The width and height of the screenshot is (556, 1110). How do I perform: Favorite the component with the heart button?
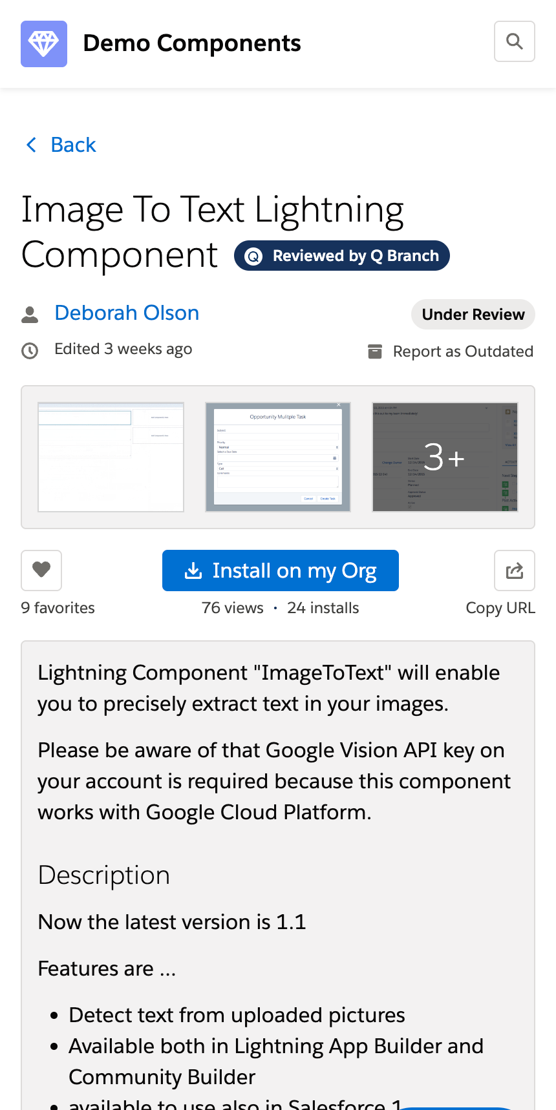(x=41, y=571)
